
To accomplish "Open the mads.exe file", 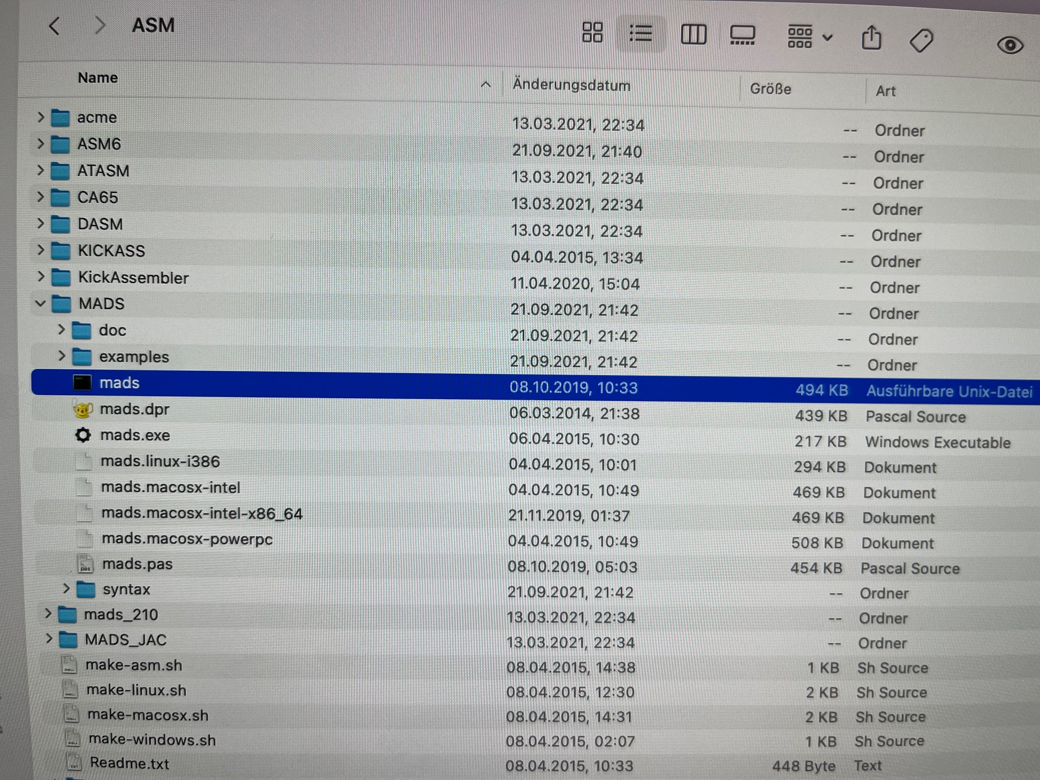I will coord(135,435).
